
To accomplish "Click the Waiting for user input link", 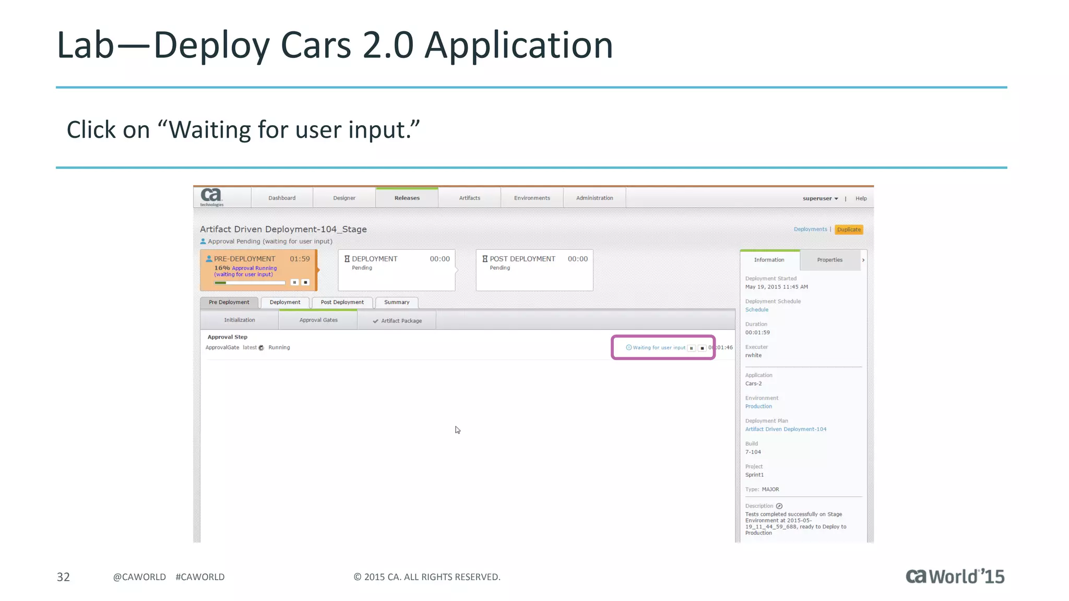I will point(659,347).
